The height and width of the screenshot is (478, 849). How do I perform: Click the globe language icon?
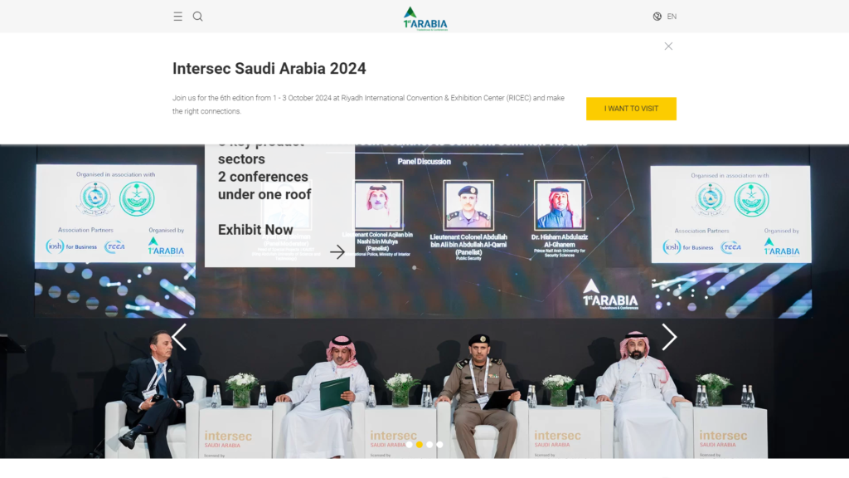pos(657,17)
